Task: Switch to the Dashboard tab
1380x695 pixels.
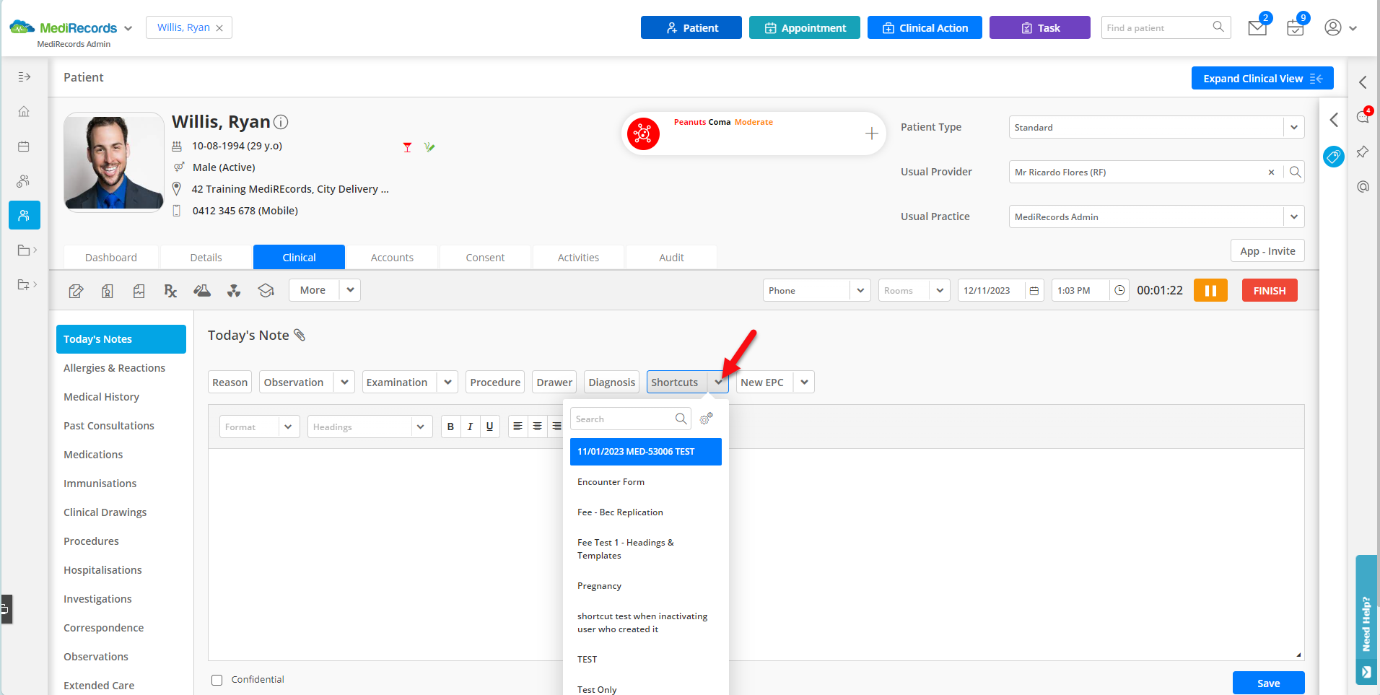Action: tap(111, 258)
